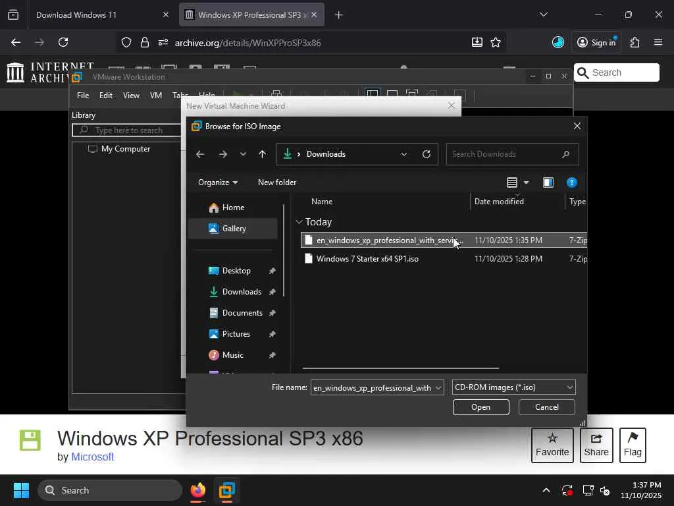The width and height of the screenshot is (674, 506).
Task: Sort files by Date modified column
Action: pos(499,202)
